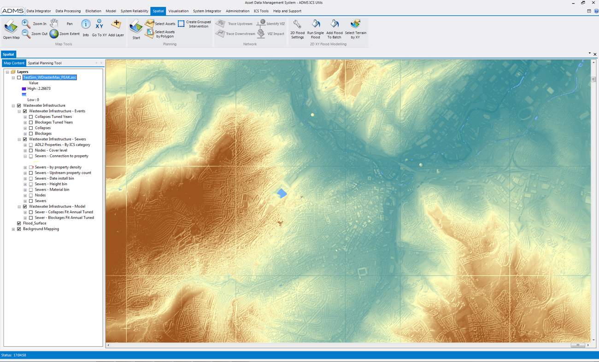Screen dimensions: 599x362
Task: Select the Sewers - Height bin layer name
Action: (x=51, y=184)
